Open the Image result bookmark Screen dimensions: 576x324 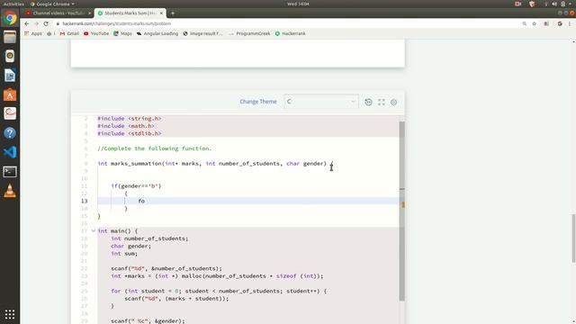pyautogui.click(x=202, y=33)
